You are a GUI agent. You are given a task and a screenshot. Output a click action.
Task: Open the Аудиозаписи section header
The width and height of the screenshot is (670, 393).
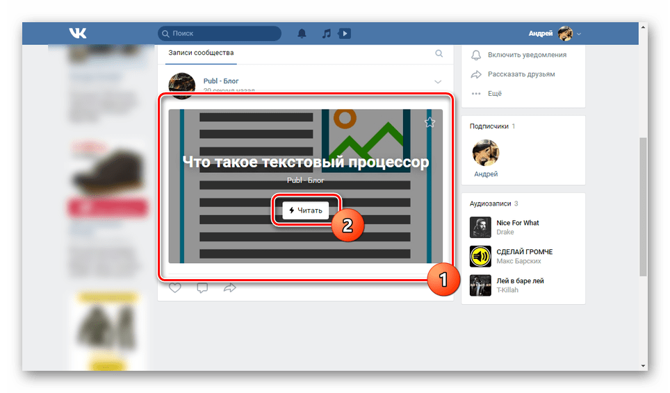490,203
